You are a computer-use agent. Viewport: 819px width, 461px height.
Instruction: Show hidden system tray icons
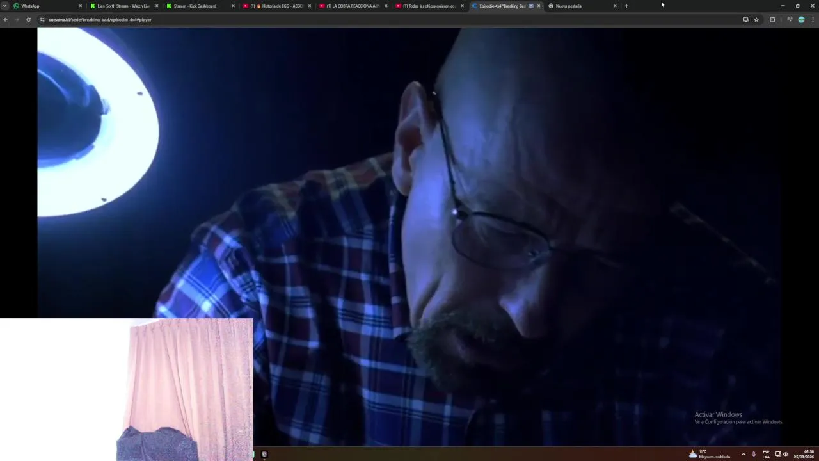tap(743, 454)
